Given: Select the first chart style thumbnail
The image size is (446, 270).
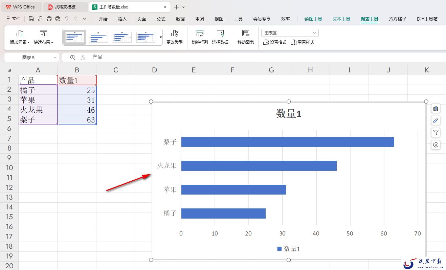Looking at the screenshot, I should [75, 37].
